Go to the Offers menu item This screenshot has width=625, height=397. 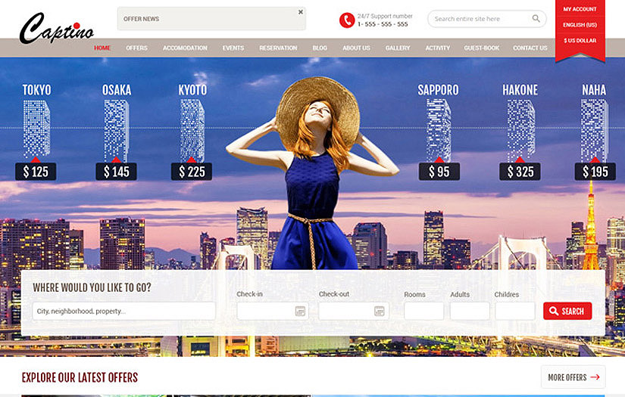[x=136, y=48]
